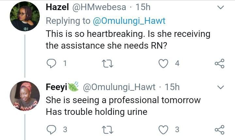Open Feeyi's display name profile
The height and width of the screenshot is (140, 235).
(x=57, y=87)
